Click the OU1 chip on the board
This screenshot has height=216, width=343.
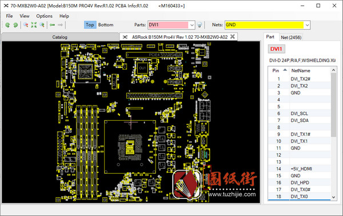coord(142,68)
